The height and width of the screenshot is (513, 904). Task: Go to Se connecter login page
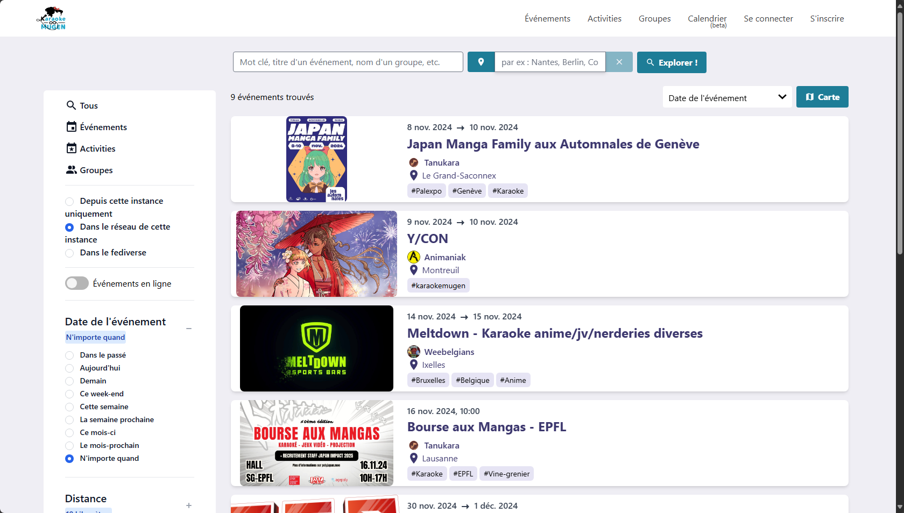tap(768, 18)
